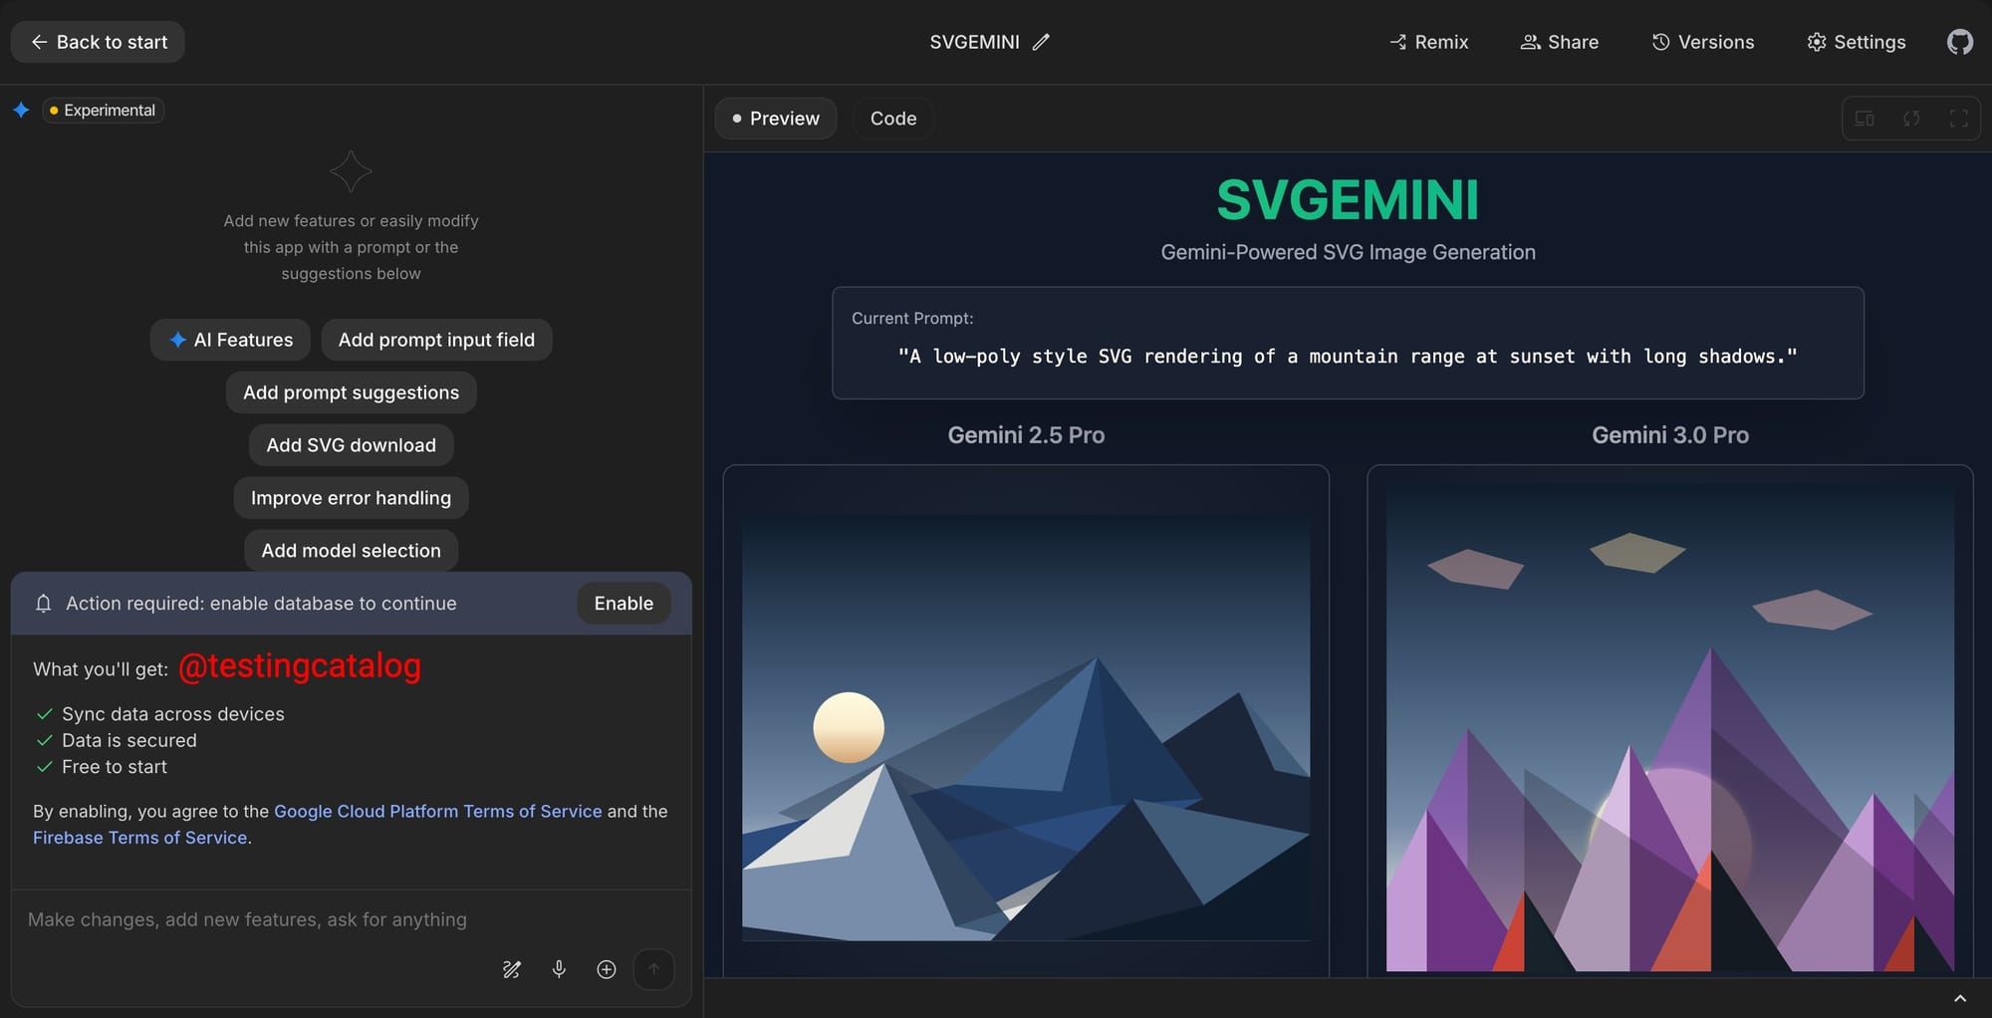Select the microphone icon in the chat input
The height and width of the screenshot is (1018, 1992).
point(559,968)
